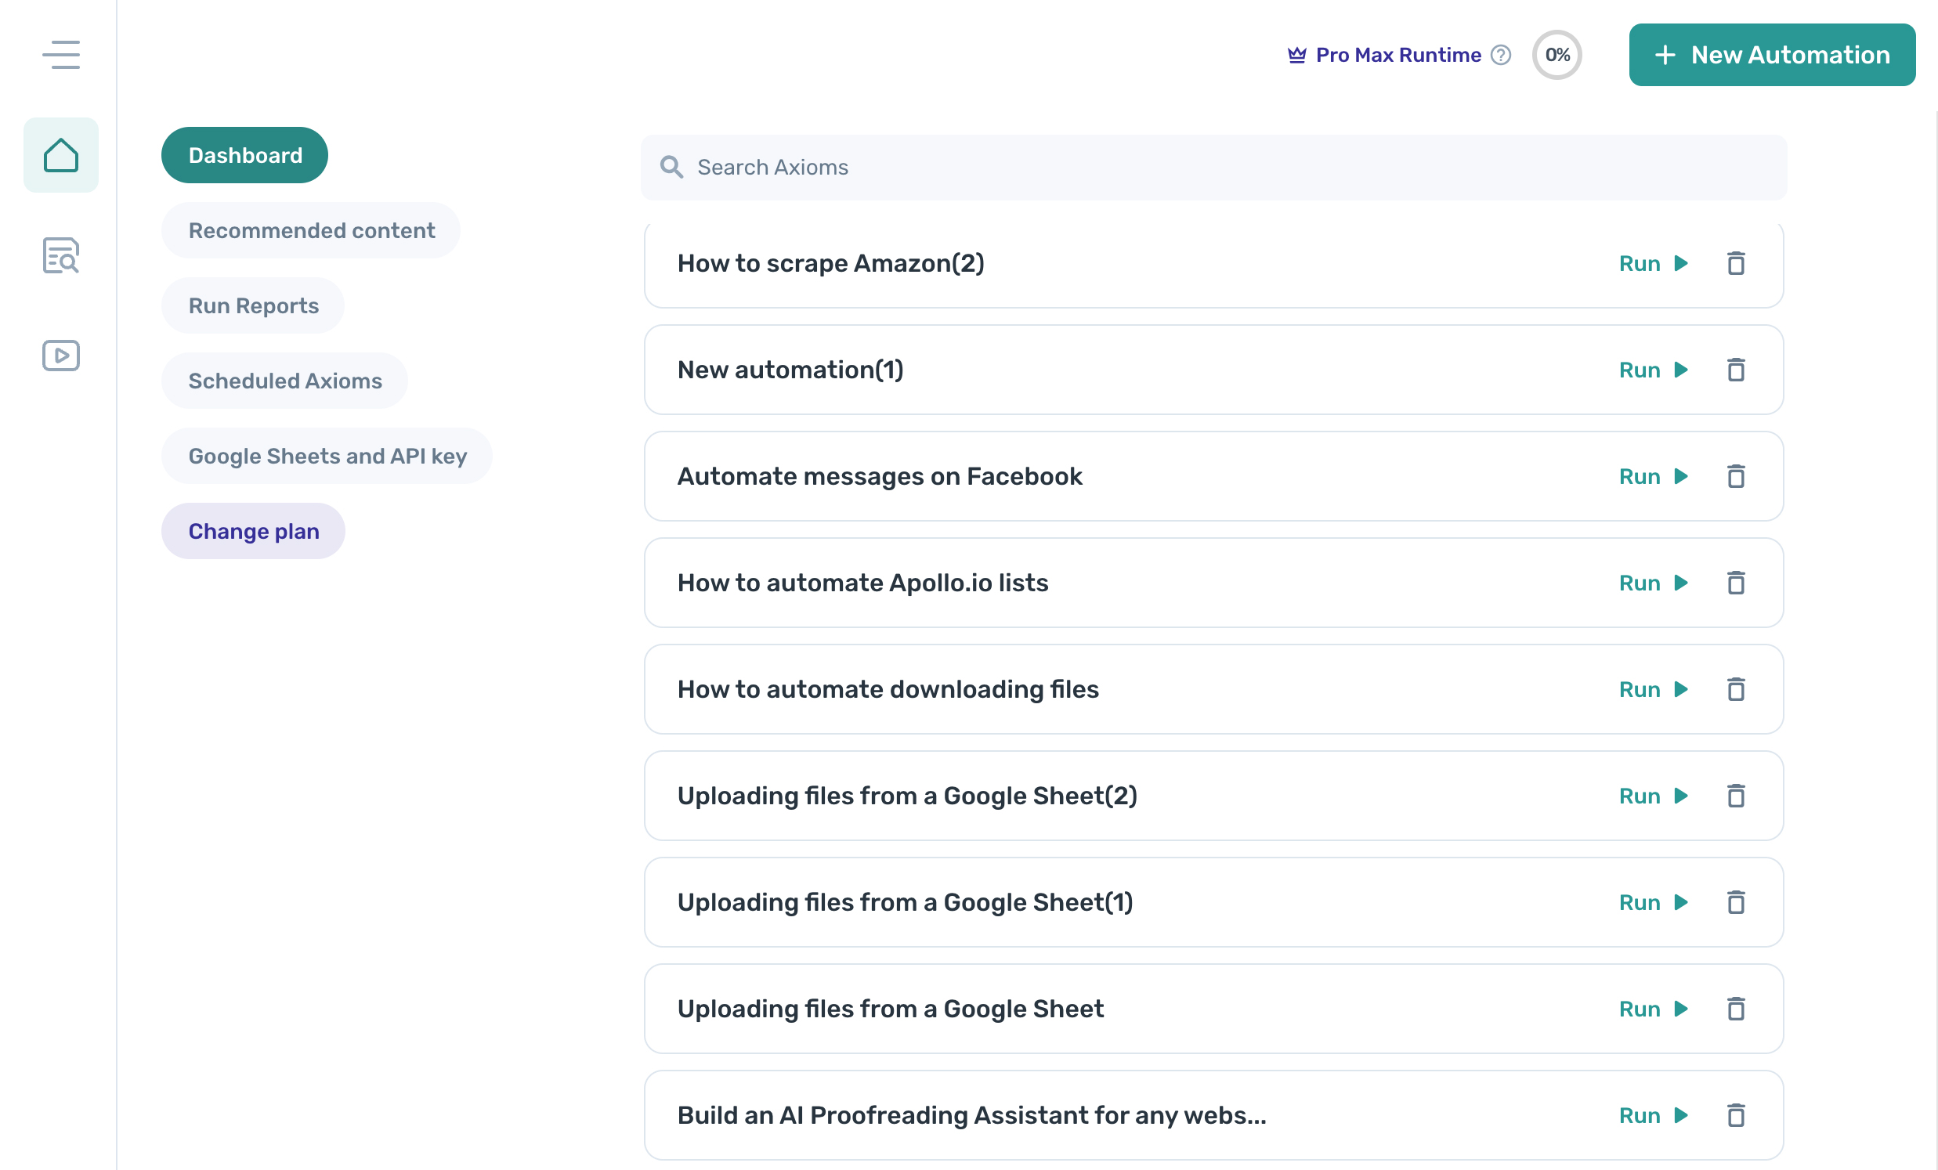Image resolution: width=1938 pixels, height=1170 pixels.
Task: Click inside the Search Axioms field
Action: pos(944,167)
